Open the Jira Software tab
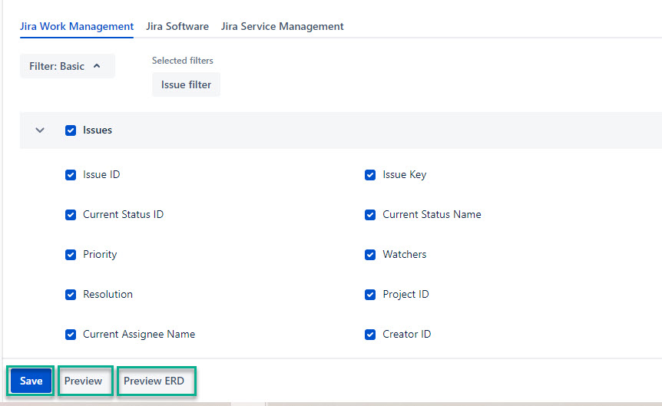This screenshot has width=662, height=406. point(177,26)
